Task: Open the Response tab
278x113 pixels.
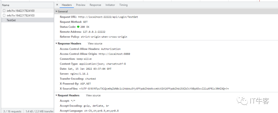Action: [x=95, y=5]
